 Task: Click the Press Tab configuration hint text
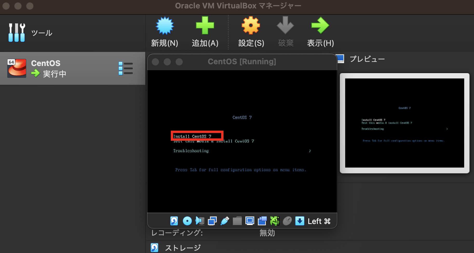[x=241, y=170]
